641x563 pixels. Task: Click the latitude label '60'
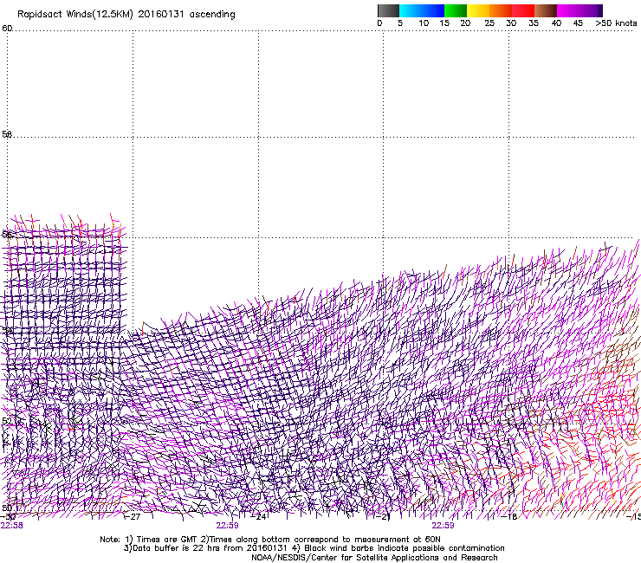click(7, 29)
